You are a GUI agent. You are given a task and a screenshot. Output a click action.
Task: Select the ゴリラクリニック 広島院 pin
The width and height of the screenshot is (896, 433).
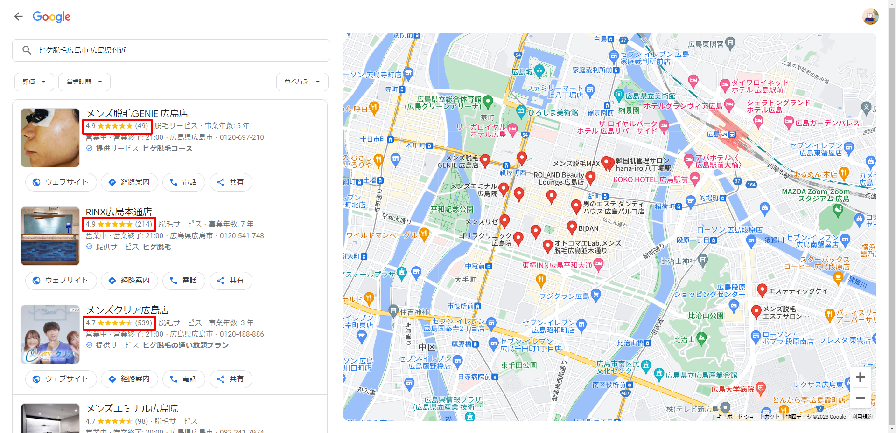(518, 238)
